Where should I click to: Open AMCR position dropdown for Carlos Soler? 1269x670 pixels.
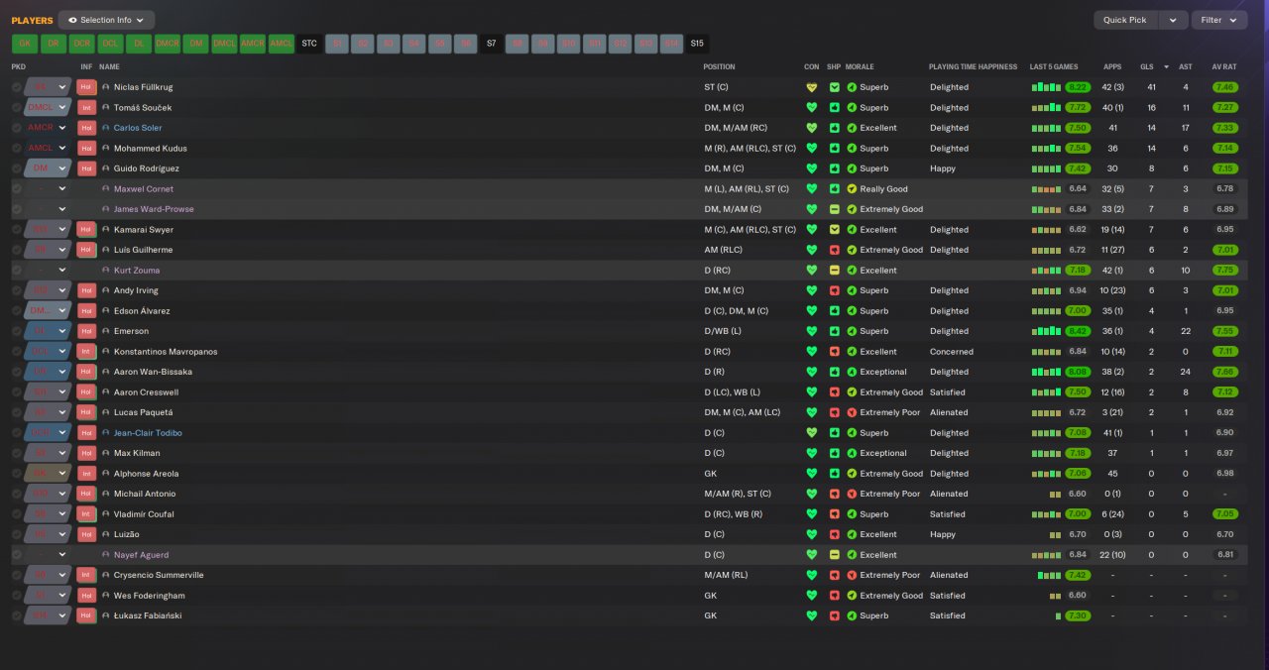pos(48,128)
